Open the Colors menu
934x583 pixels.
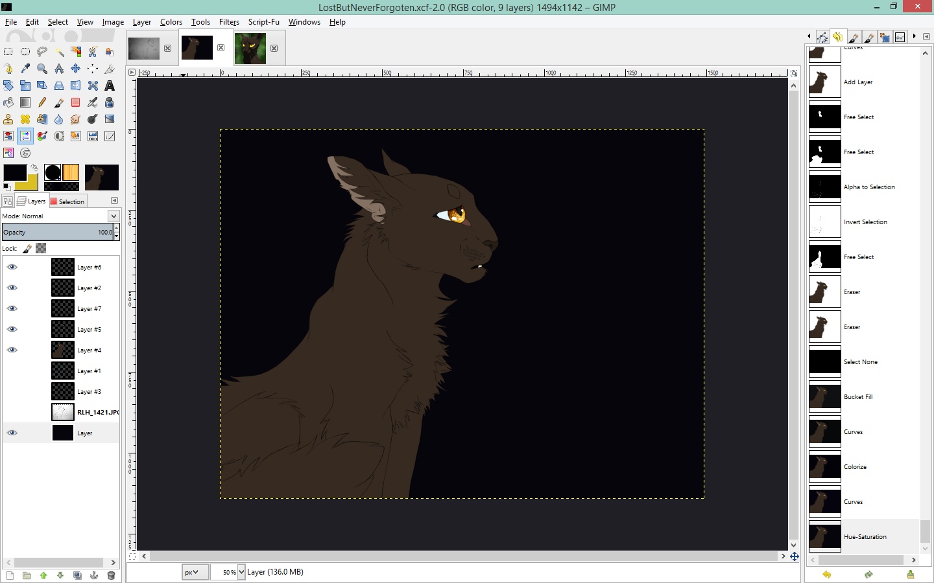coord(171,22)
